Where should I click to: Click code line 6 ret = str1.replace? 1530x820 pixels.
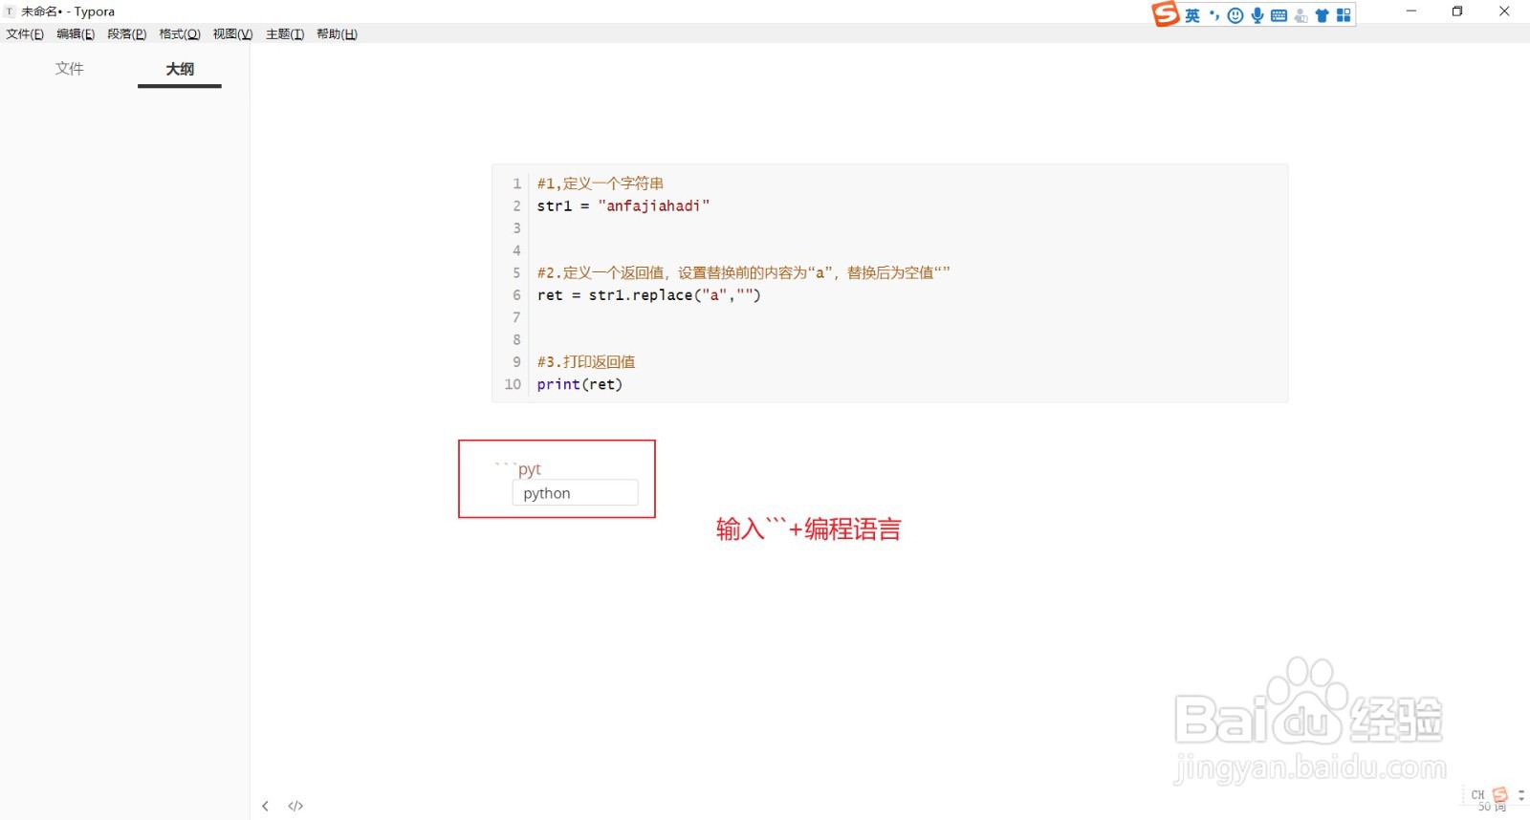pos(648,295)
